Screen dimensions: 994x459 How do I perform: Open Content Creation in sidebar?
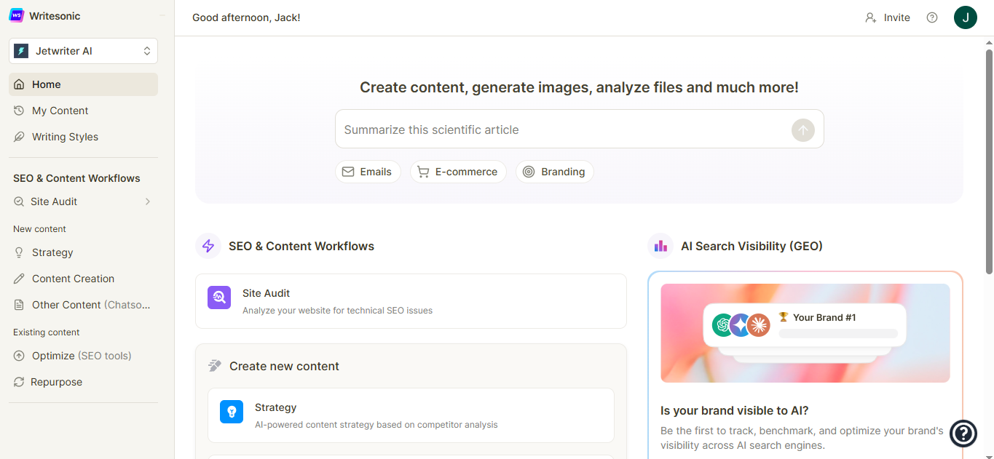73,279
